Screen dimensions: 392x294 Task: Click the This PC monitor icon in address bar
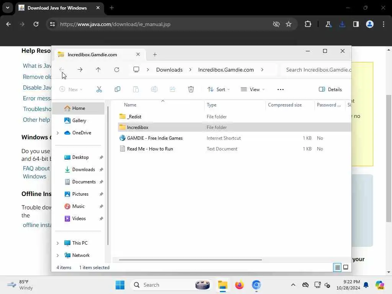136,70
